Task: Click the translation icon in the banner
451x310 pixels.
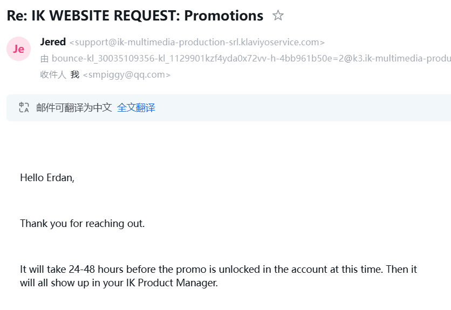Action: pos(24,107)
